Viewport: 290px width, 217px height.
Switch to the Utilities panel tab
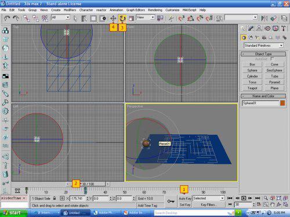(x=284, y=28)
